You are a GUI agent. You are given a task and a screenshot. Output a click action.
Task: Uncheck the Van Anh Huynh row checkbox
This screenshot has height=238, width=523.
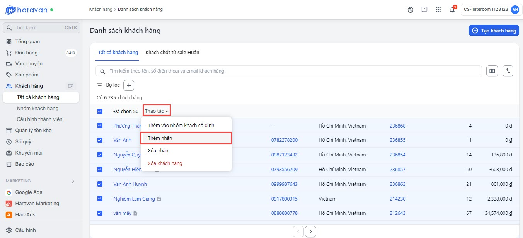pyautogui.click(x=100, y=184)
